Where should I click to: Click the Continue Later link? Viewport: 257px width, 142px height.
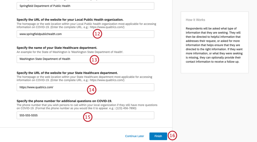pyautogui.click(x=135, y=136)
